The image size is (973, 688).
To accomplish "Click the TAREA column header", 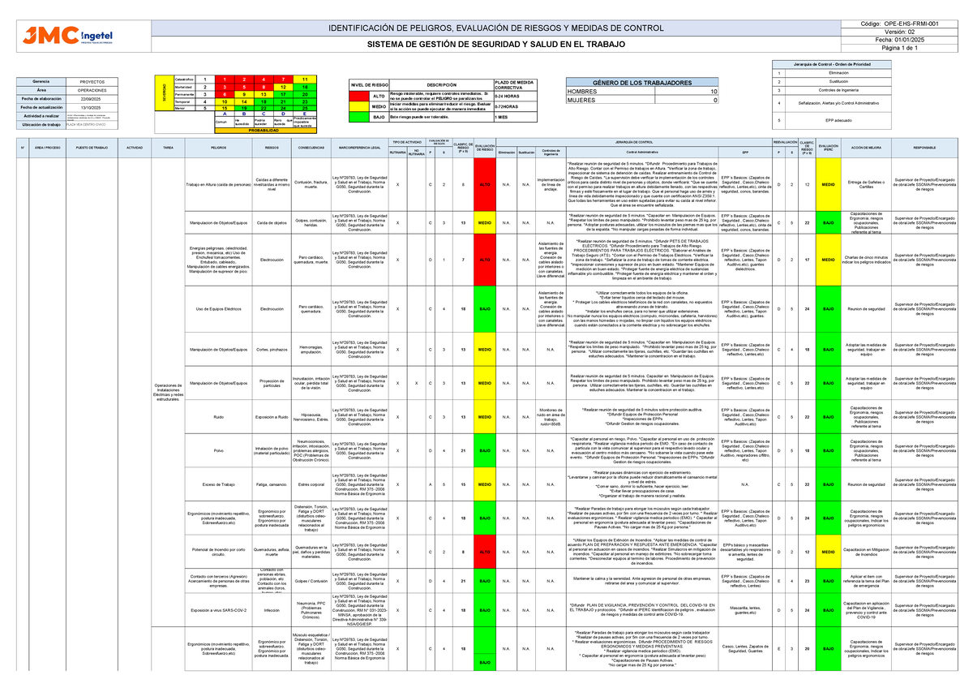I will tap(168, 148).
